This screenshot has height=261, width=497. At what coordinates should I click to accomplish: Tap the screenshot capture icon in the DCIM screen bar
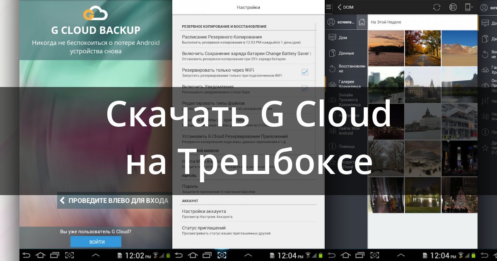point(374,255)
